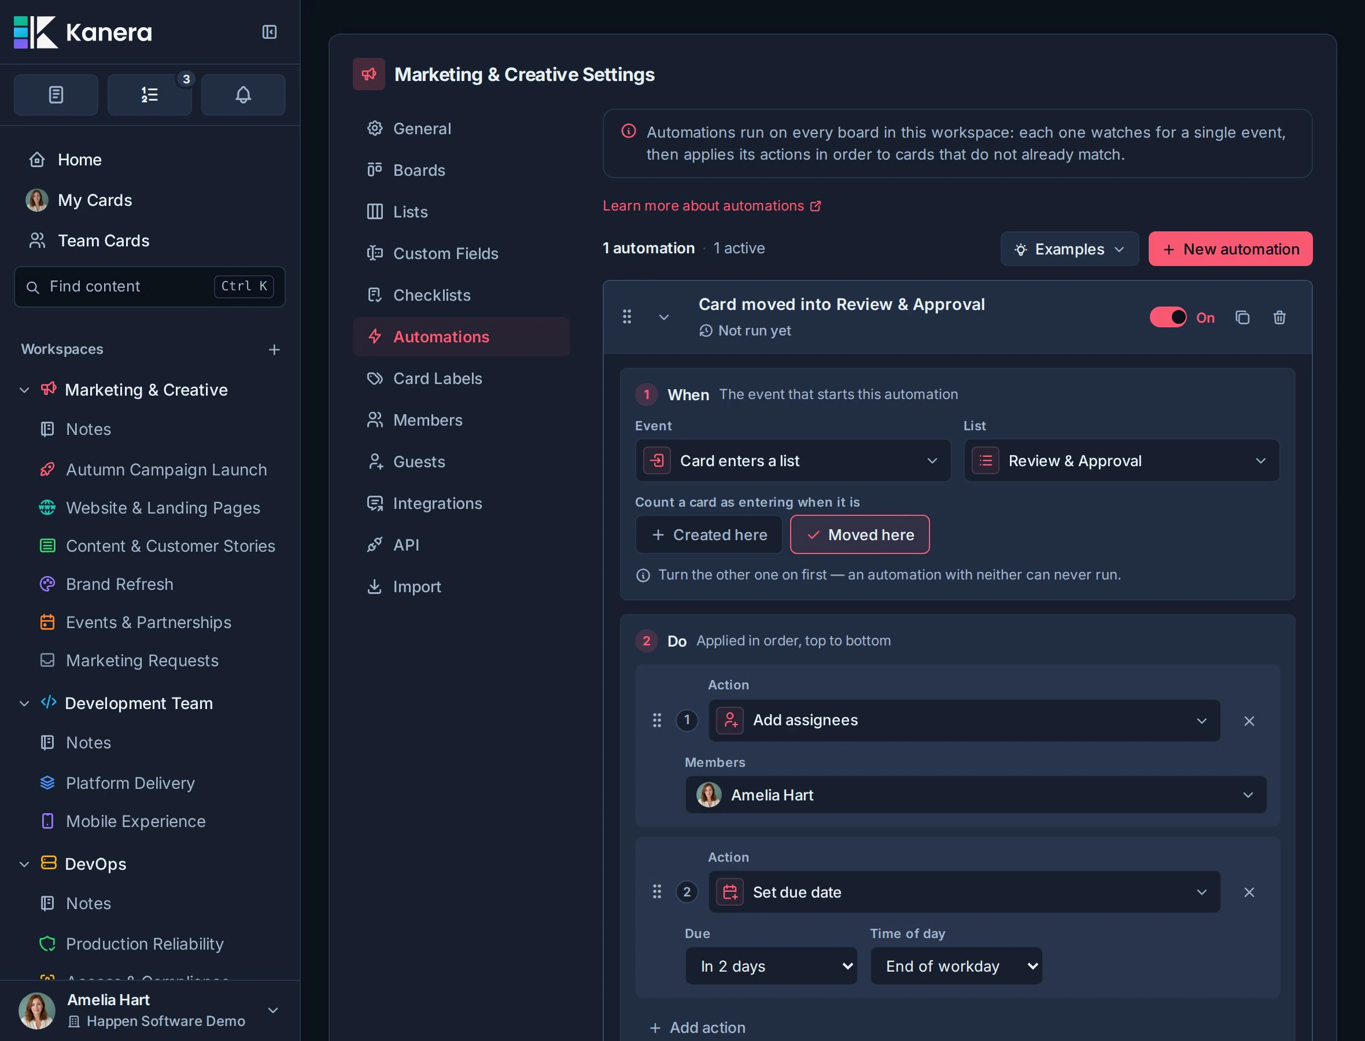Viewport: 1365px width, 1041px height.
Task: Delete the automation with the trash icon
Action: (x=1279, y=318)
